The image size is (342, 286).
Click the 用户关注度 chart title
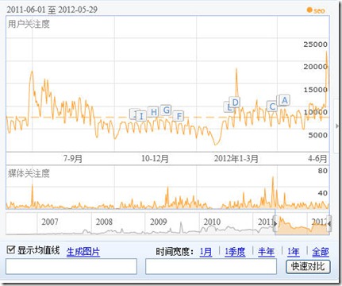point(29,24)
